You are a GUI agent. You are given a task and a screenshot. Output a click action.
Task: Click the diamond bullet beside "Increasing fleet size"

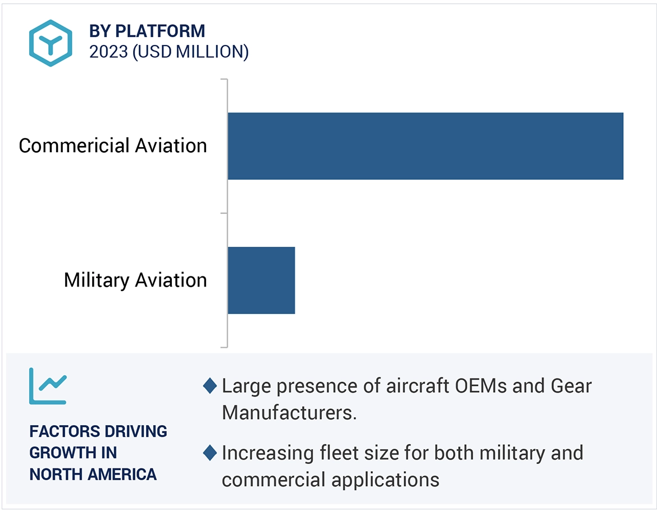pos(210,453)
